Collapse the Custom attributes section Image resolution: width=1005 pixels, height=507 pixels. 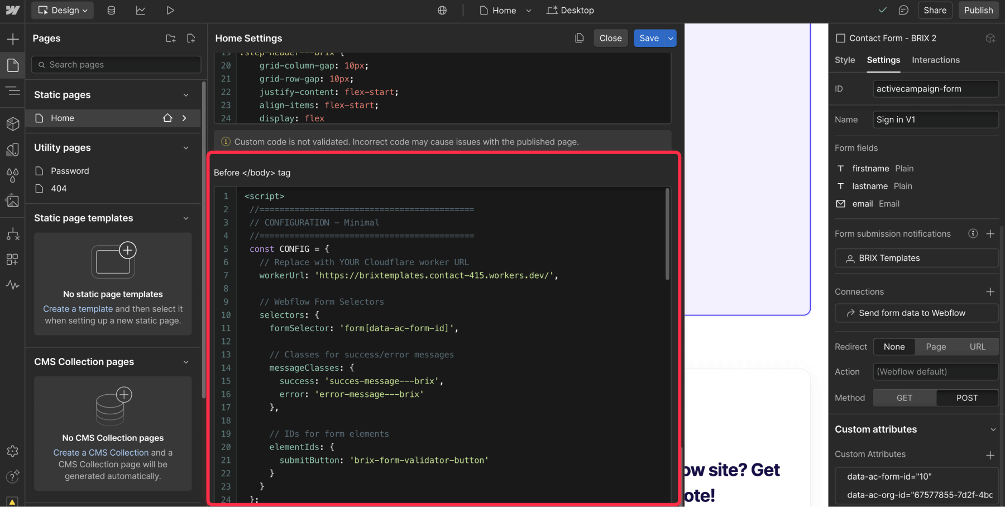993,429
